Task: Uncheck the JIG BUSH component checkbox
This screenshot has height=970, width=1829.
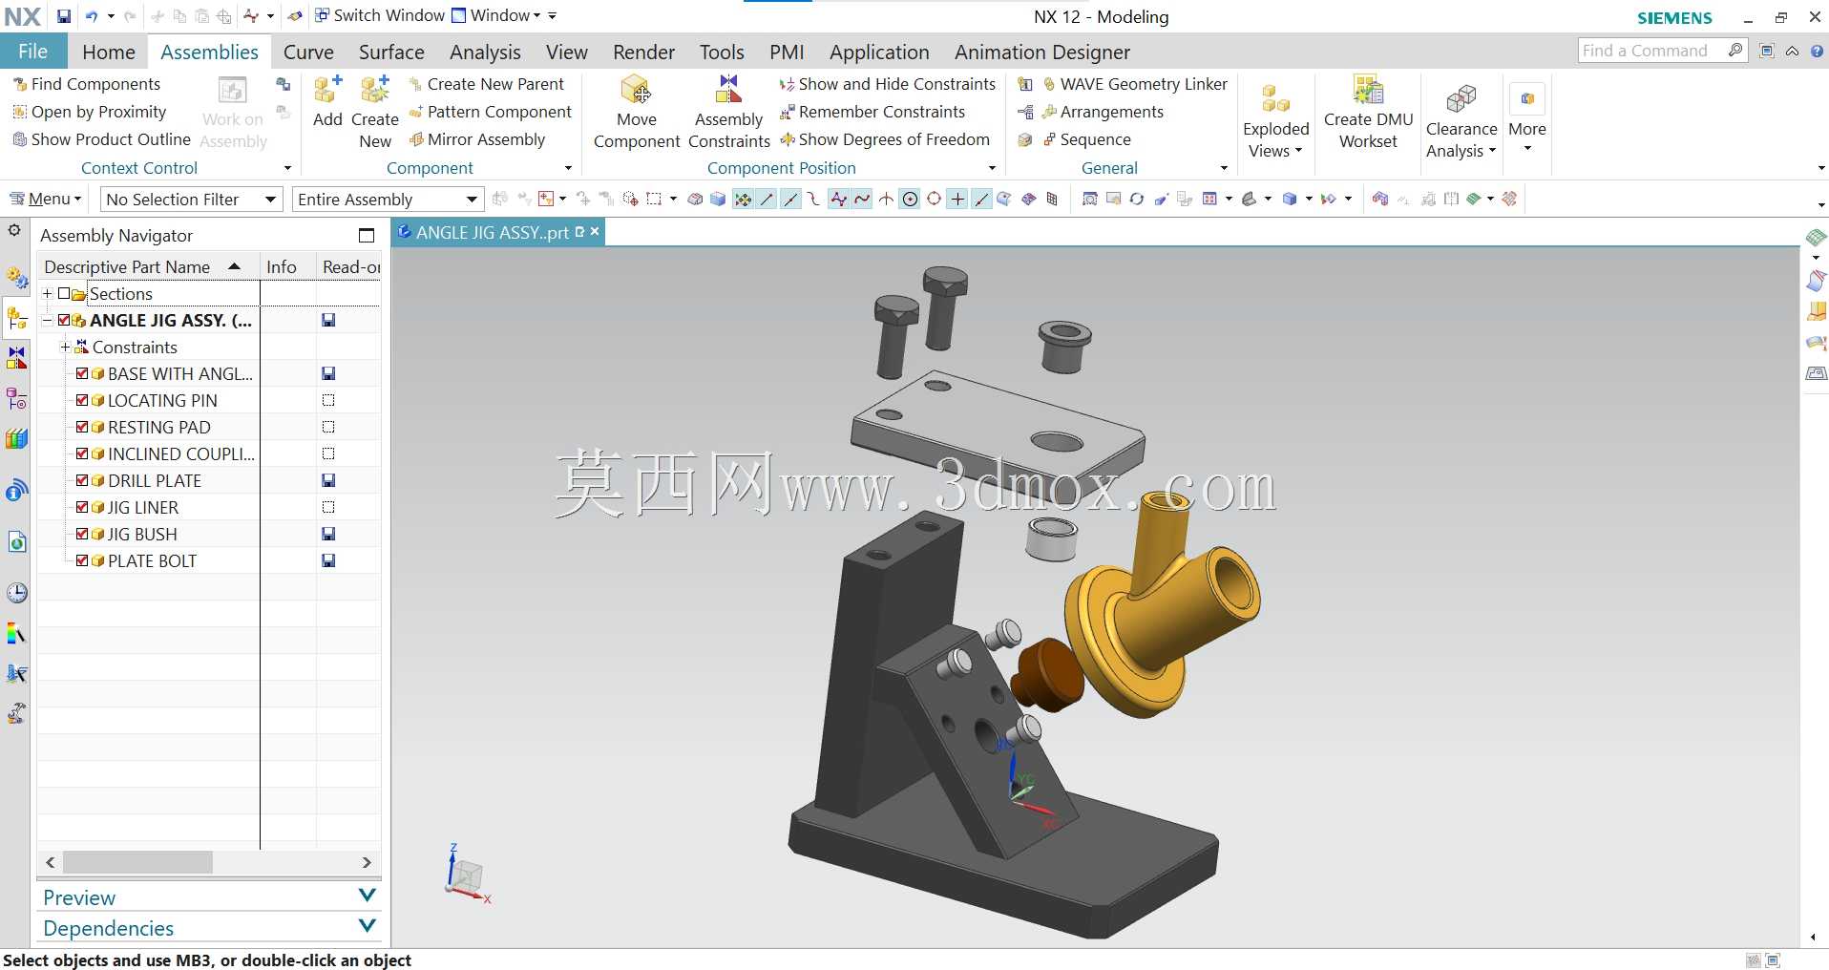Action: coord(82,534)
